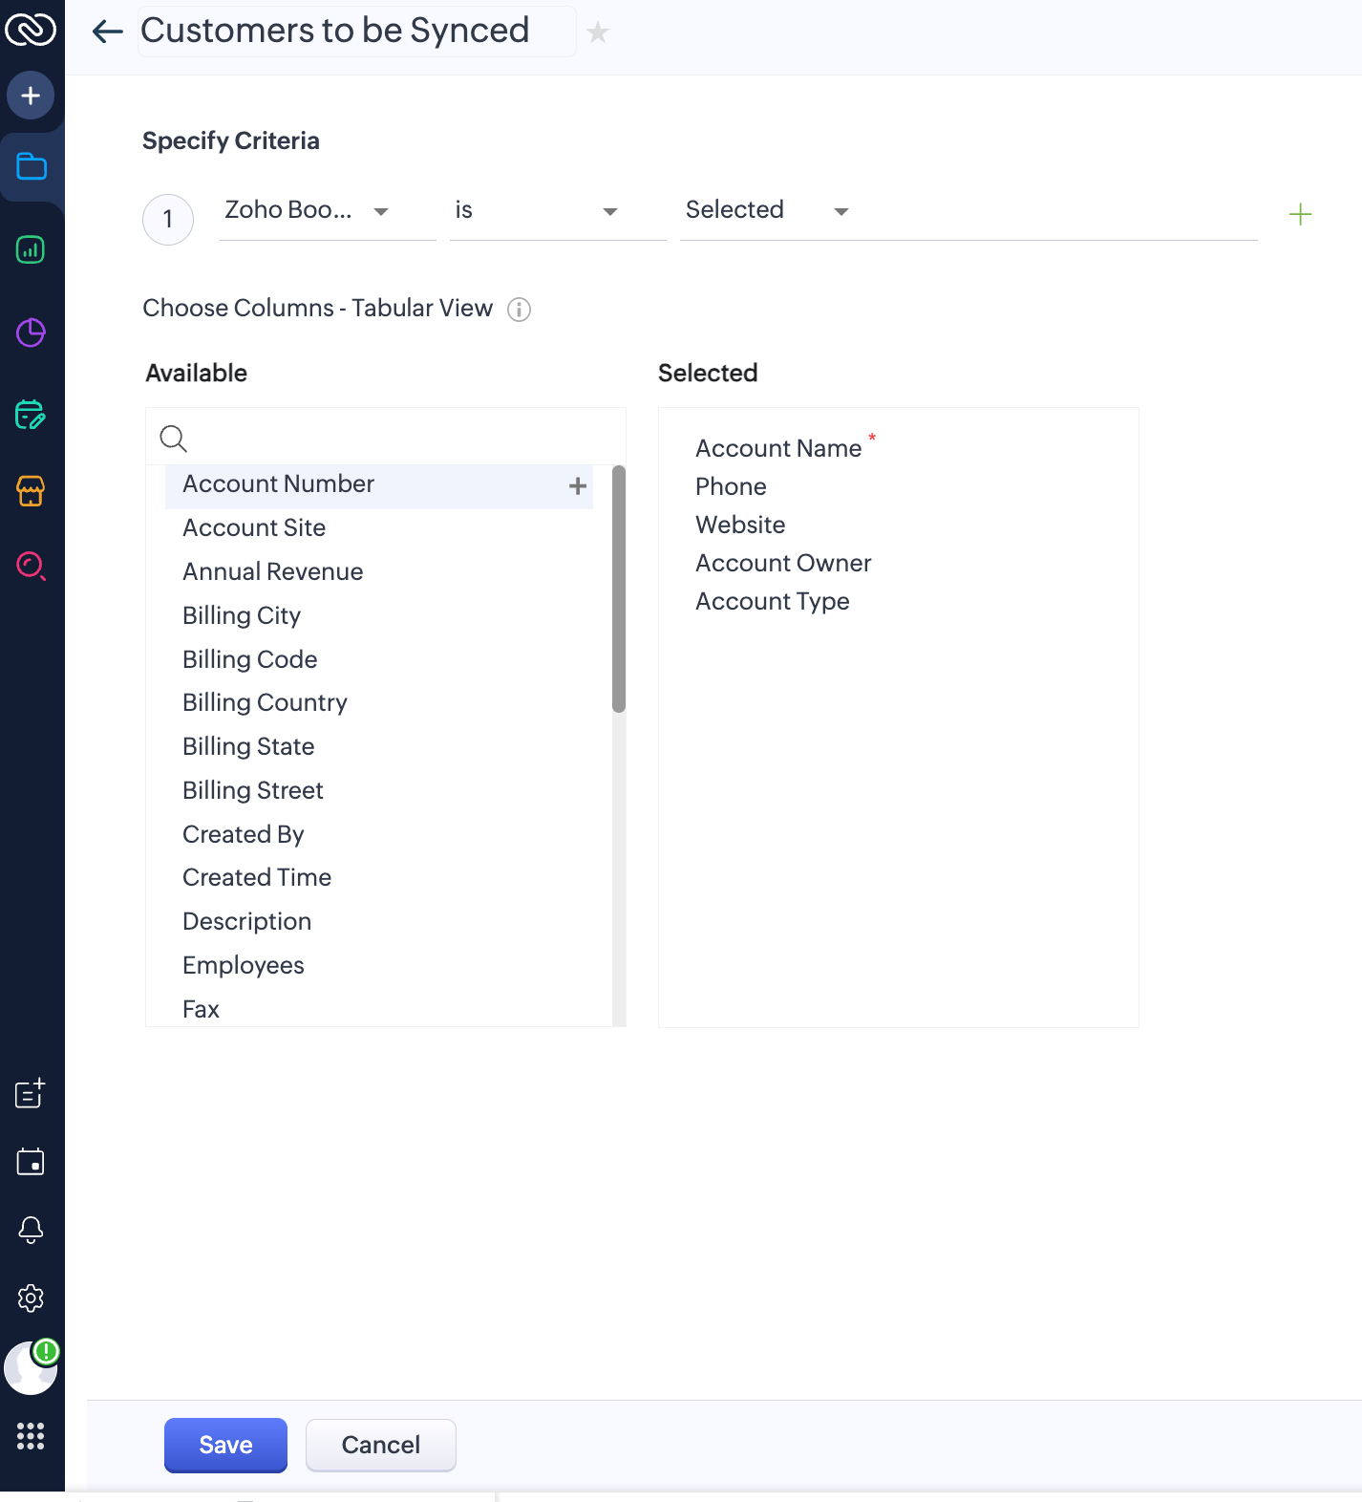Image resolution: width=1362 pixels, height=1502 pixels.
Task: Click the back arrow next to view title
Action: 107,32
